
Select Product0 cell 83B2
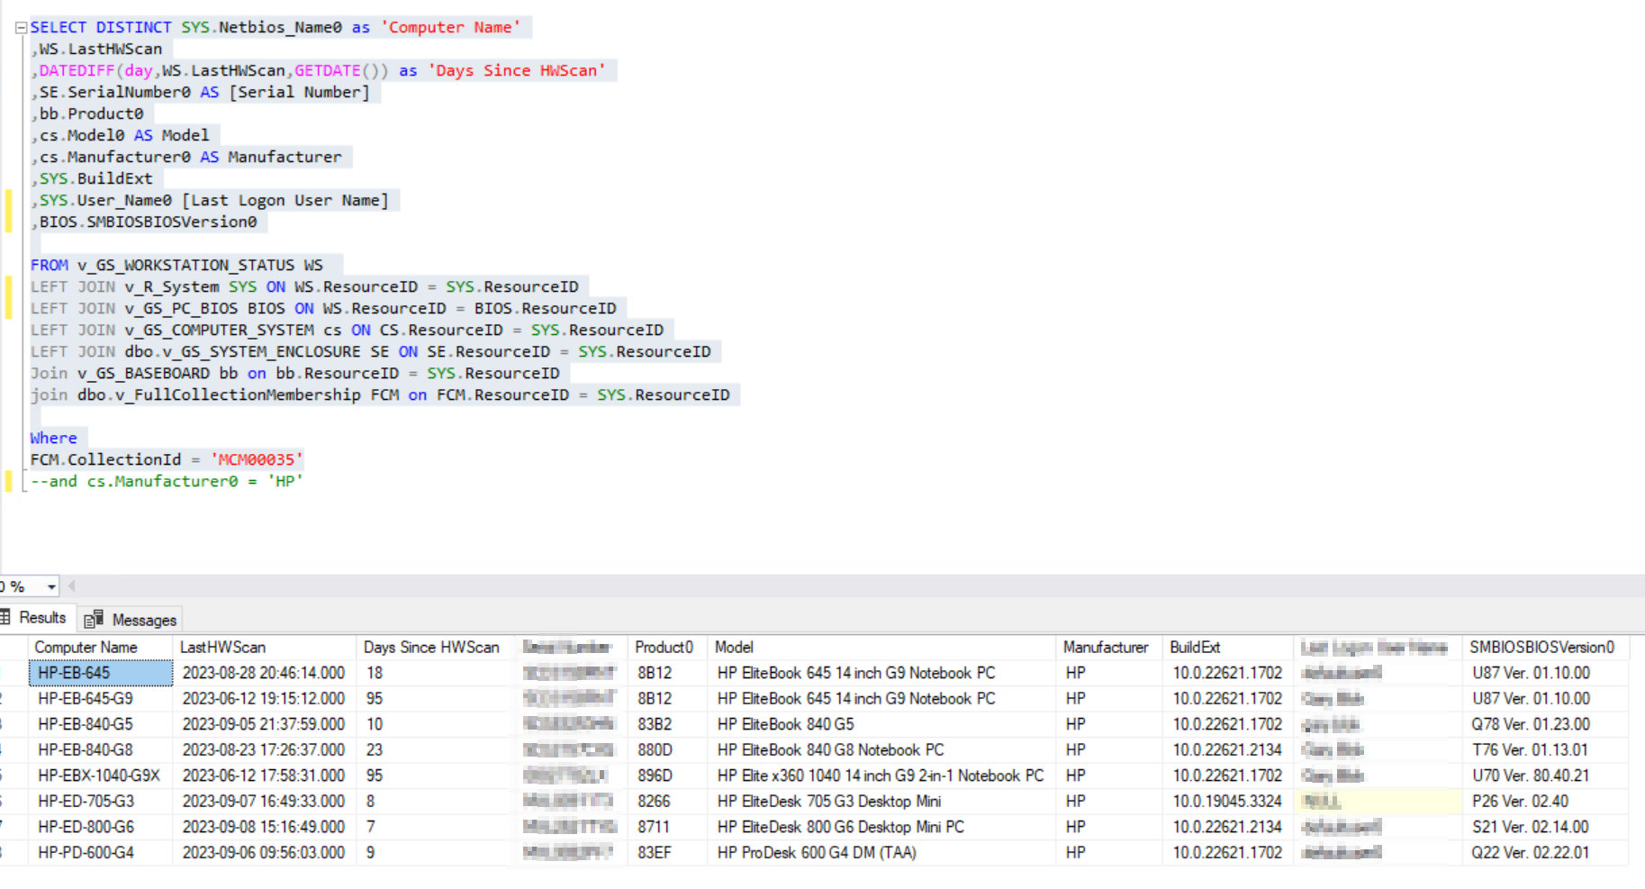point(669,724)
